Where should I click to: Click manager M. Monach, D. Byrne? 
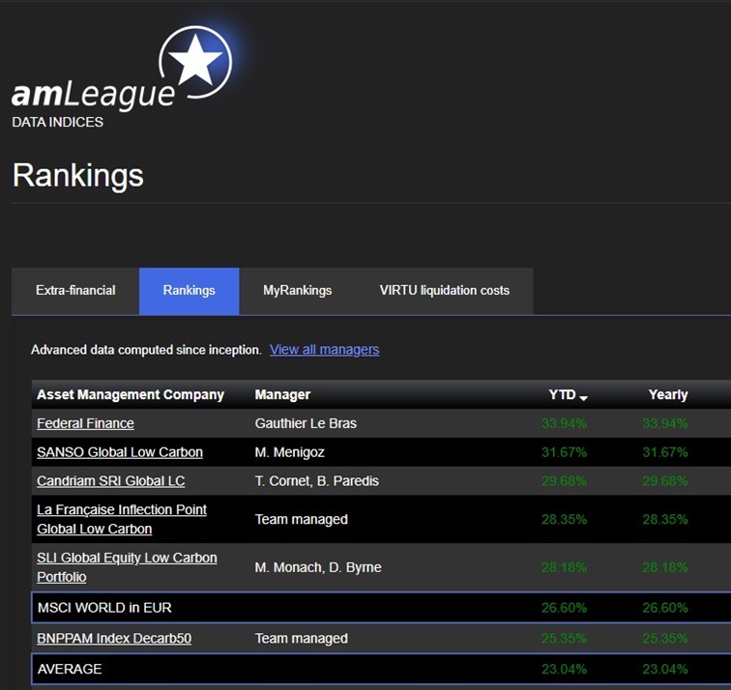point(318,567)
